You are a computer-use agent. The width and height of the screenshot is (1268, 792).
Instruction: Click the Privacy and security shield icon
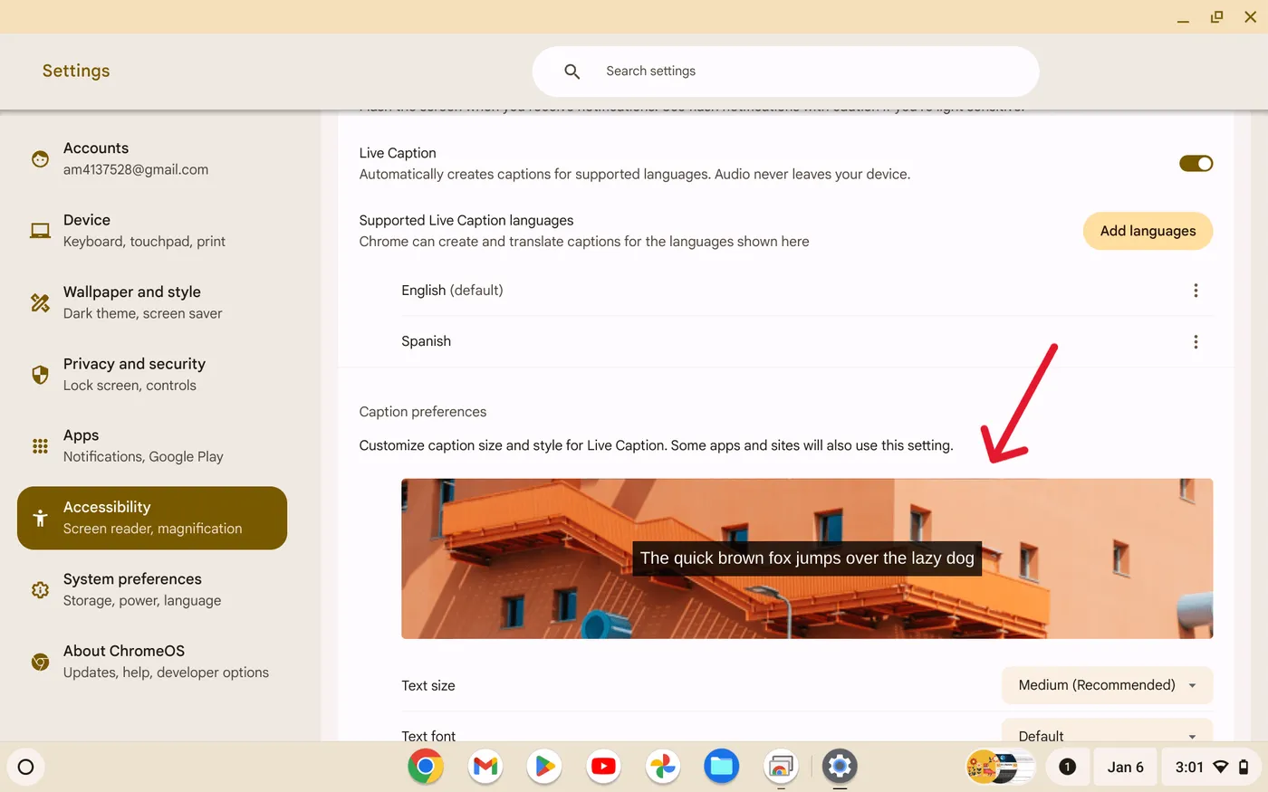click(40, 375)
